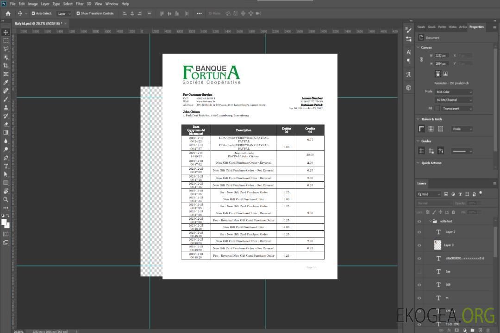Toggle Show Transform Controls checkbox

point(78,13)
